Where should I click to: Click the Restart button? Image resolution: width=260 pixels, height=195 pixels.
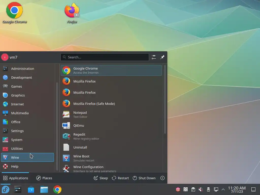coord(120,178)
